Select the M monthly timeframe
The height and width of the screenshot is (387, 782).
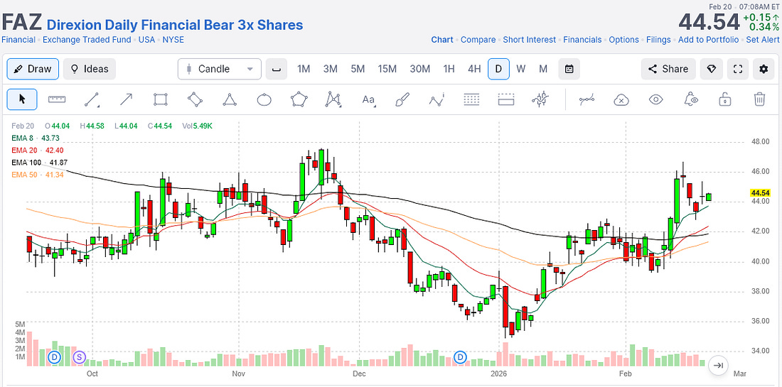[x=543, y=69]
